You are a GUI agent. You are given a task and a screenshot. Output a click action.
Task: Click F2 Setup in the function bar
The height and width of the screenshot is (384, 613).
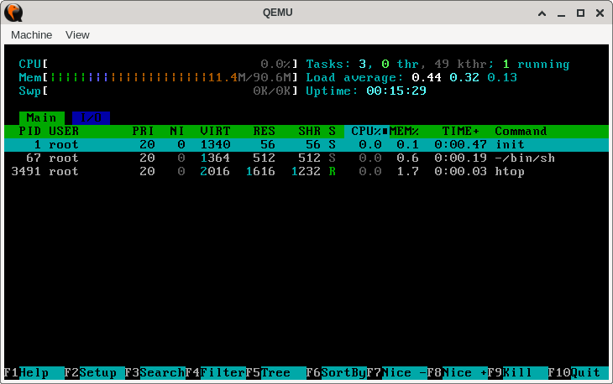(94, 373)
